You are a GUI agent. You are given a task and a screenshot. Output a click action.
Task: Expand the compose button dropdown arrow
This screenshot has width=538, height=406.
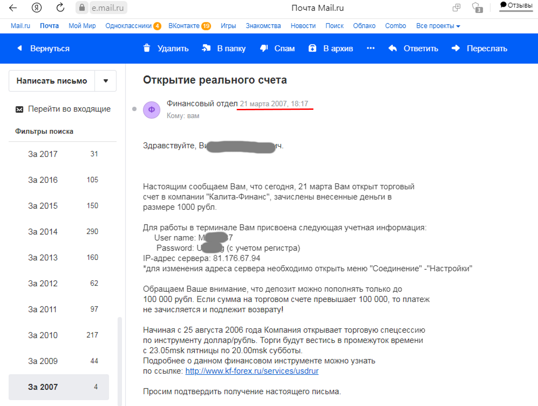[106, 81]
